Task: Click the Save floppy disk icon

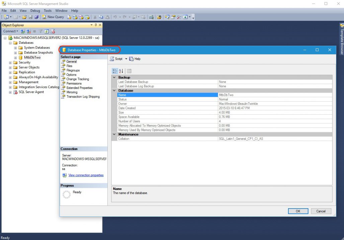Action: click(x=30, y=17)
